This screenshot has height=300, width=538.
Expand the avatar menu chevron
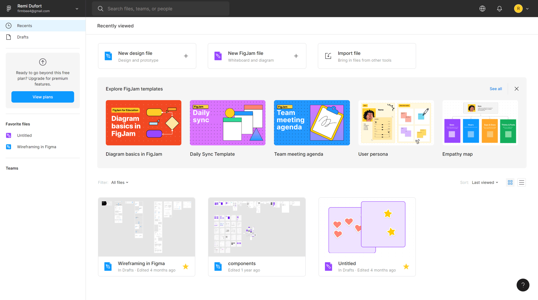(x=527, y=9)
